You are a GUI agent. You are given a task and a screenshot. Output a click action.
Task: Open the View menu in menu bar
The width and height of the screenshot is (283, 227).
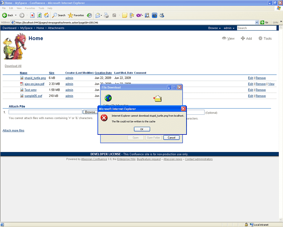(x=19, y=8)
